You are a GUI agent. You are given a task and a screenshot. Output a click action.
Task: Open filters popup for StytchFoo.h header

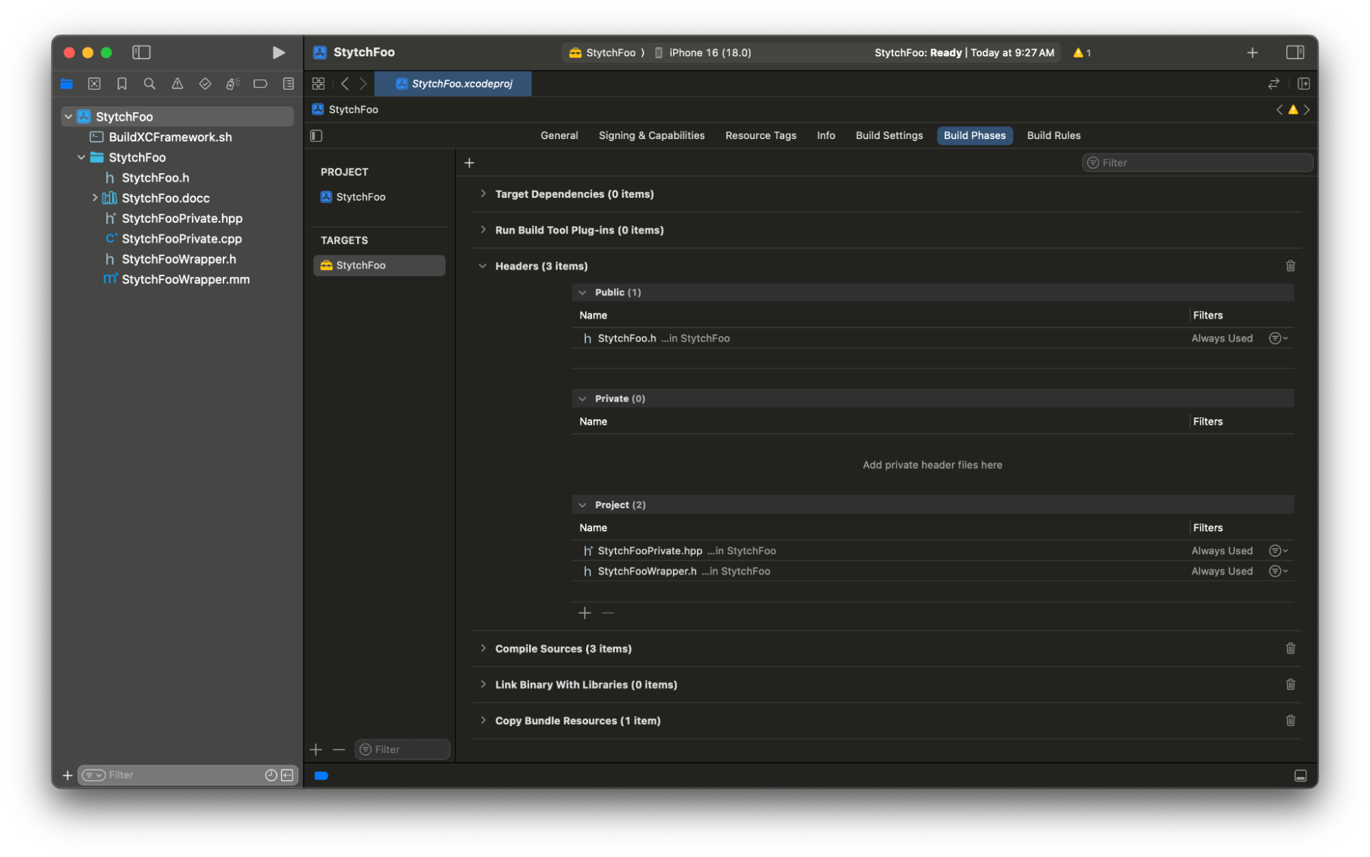pos(1277,338)
